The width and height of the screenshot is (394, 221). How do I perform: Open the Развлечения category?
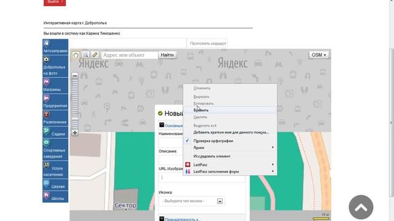point(55,118)
